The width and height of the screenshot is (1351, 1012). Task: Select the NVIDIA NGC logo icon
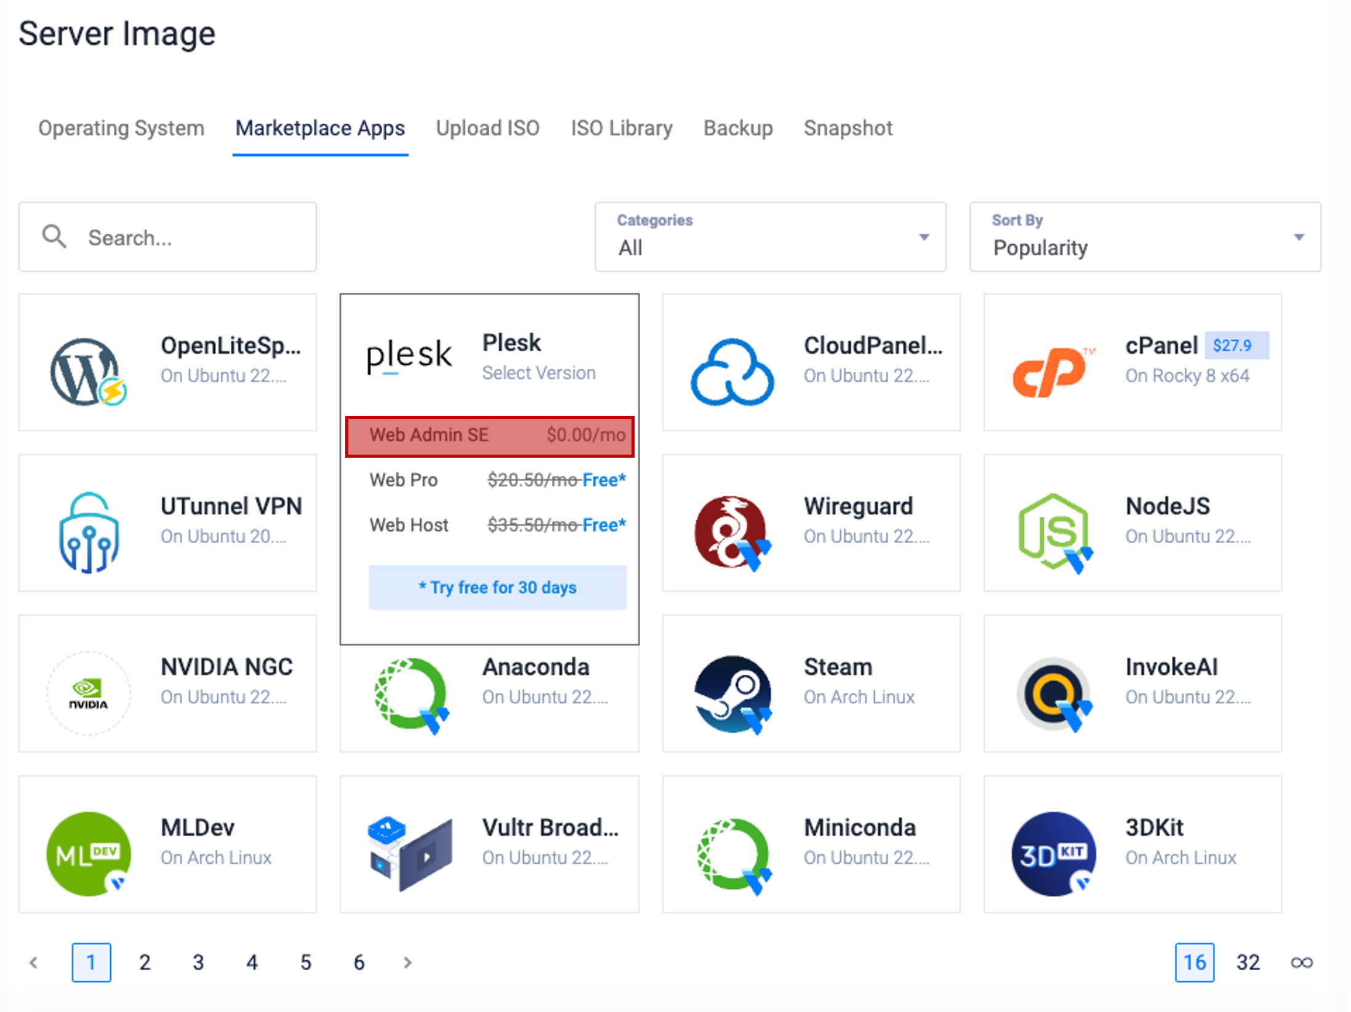(x=89, y=693)
